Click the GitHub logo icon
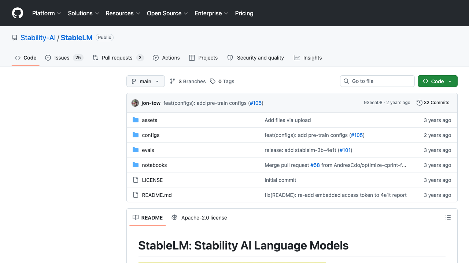 [18, 13]
